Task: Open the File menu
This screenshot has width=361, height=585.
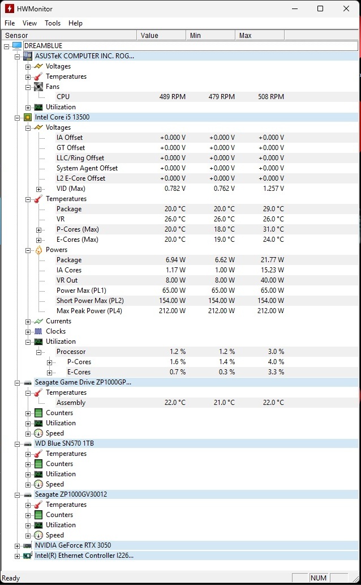Action: [10, 23]
